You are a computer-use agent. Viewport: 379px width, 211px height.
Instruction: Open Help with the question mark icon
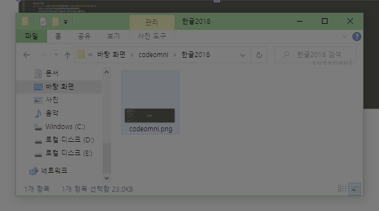point(356,37)
